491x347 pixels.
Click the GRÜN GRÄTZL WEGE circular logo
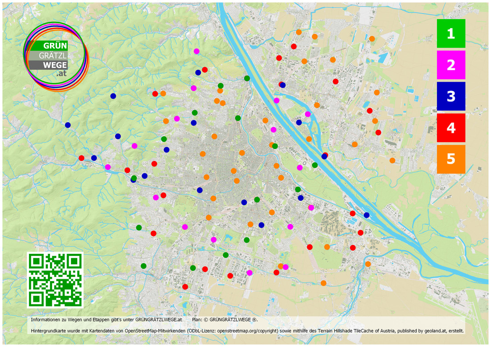tap(56, 57)
